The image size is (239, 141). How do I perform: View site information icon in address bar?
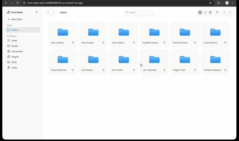tap(24, 3)
